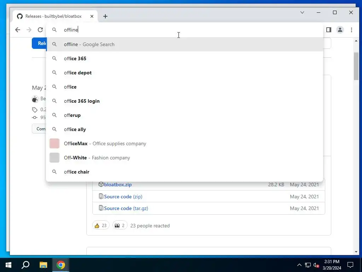Select the 'offline - Google Search' suggestion

(x=185, y=44)
